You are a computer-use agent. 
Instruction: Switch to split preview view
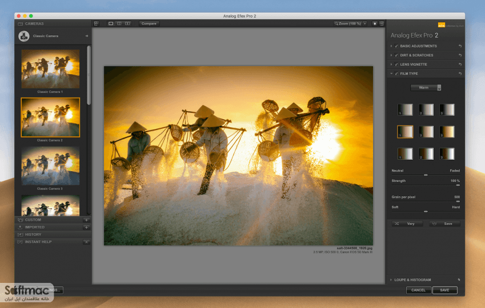click(x=119, y=23)
